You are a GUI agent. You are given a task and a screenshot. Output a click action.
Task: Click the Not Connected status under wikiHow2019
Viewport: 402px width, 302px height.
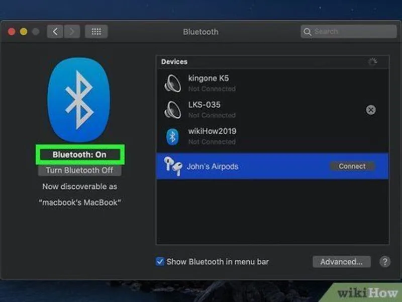[212, 142]
